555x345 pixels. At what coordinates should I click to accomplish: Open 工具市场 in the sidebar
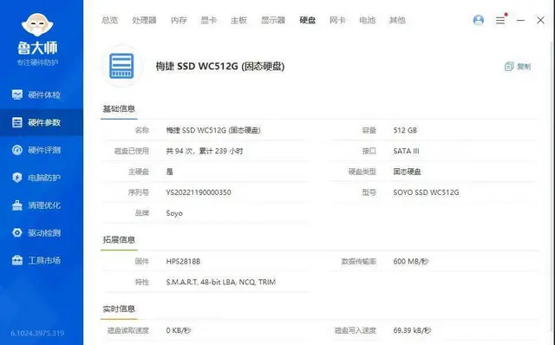(x=42, y=260)
